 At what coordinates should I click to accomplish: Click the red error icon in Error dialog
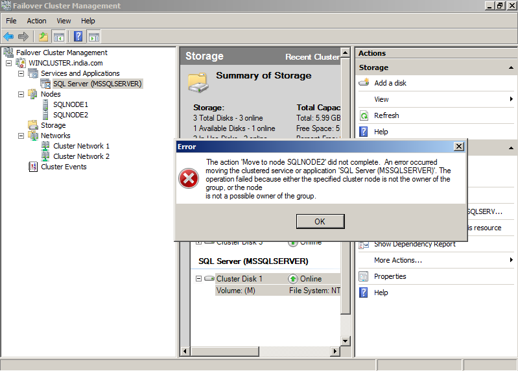point(189,179)
